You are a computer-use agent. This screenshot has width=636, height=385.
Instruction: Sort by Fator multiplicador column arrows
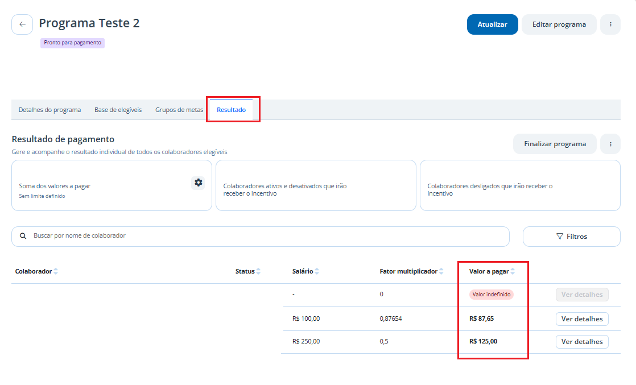click(x=441, y=271)
